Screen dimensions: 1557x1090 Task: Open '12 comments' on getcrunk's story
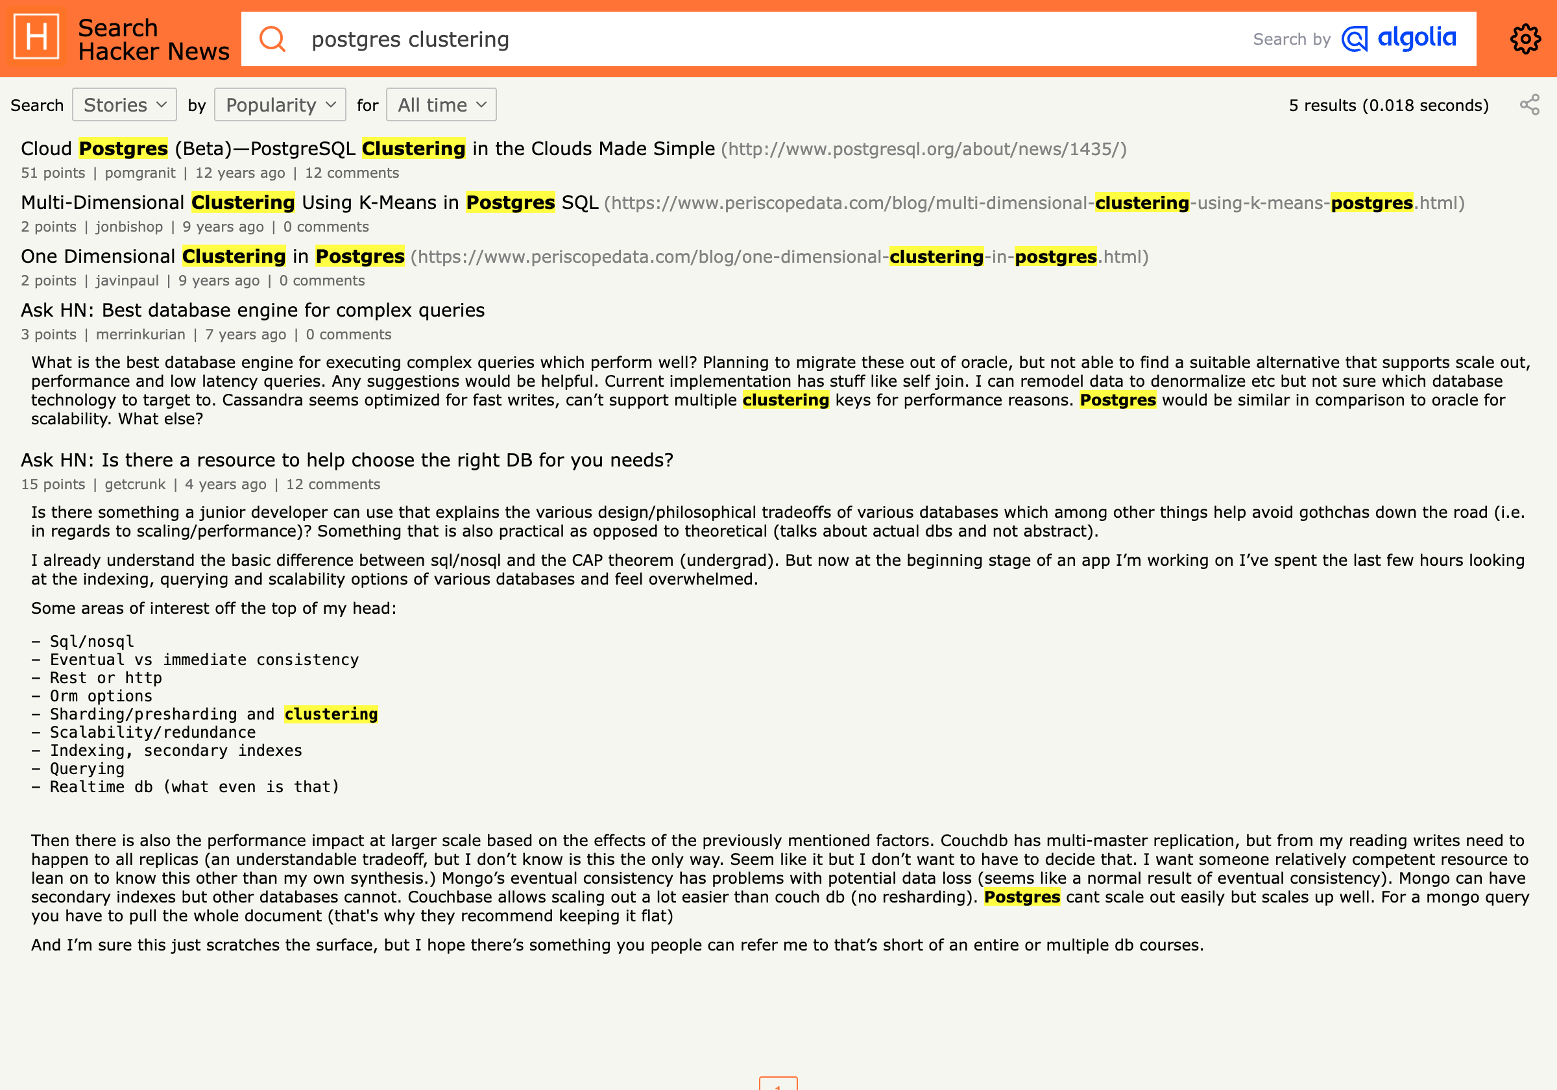click(333, 484)
